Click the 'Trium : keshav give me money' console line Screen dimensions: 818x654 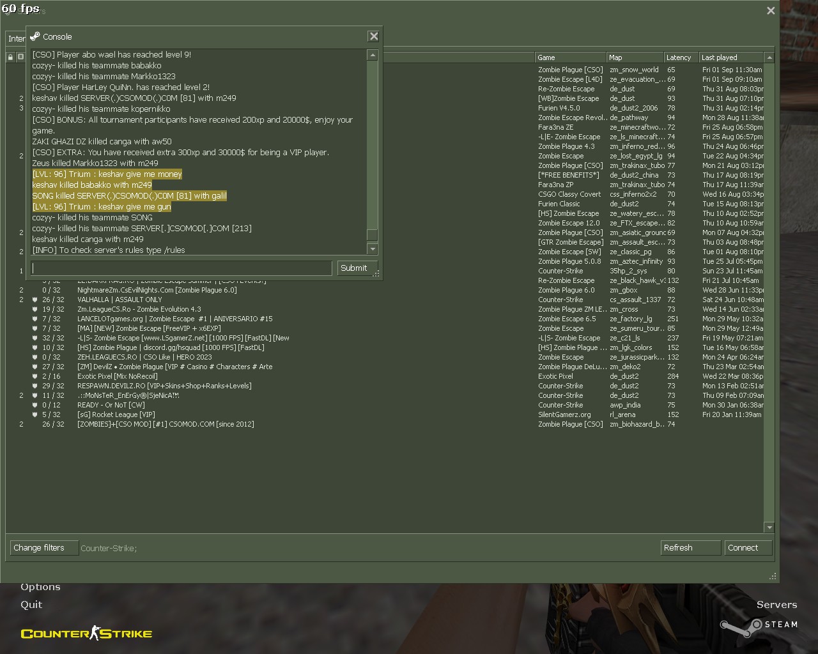tap(107, 174)
